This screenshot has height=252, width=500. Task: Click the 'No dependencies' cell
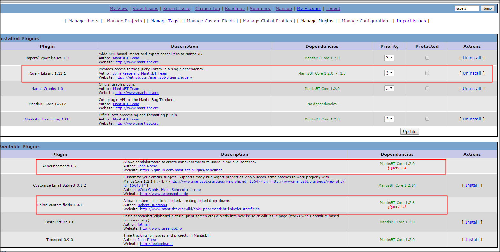[x=322, y=104]
